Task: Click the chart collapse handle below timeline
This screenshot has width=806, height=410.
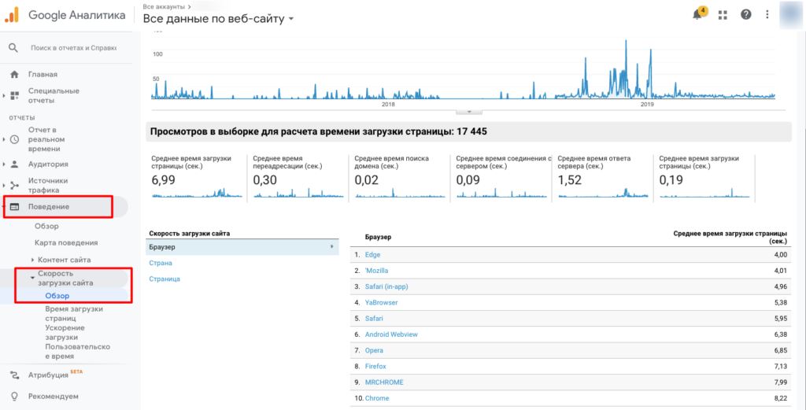Action: pyautogui.click(x=468, y=112)
